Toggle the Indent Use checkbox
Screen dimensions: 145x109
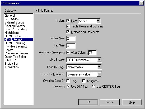point(68,21)
